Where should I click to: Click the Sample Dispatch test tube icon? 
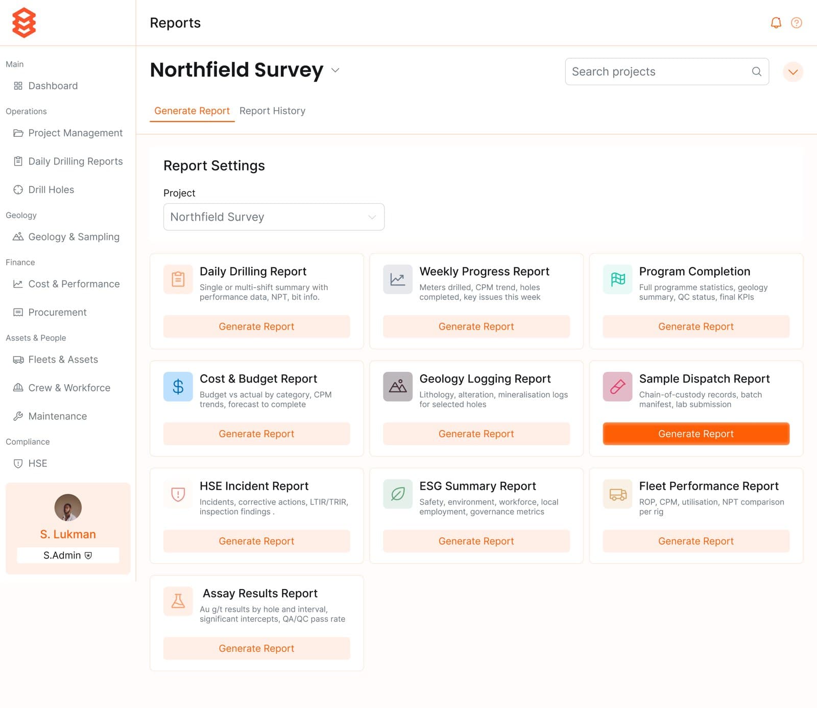617,386
